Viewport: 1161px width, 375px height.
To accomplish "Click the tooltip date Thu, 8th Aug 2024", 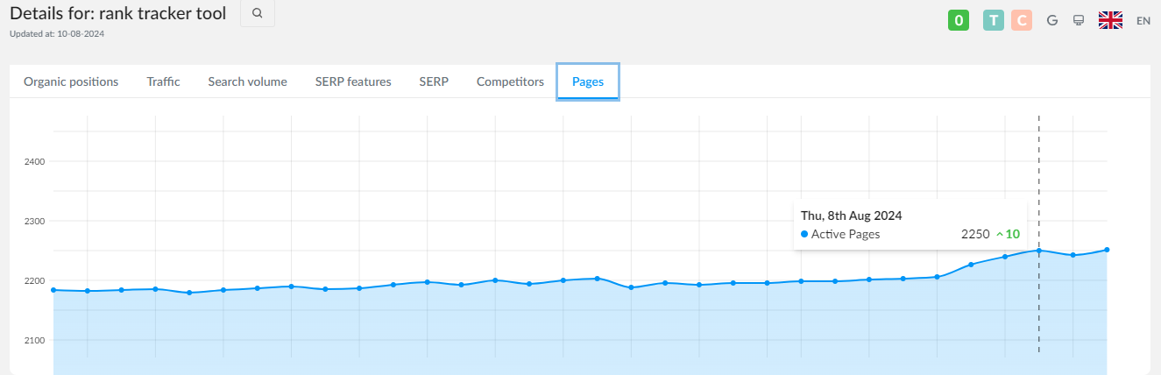I will 852,215.
